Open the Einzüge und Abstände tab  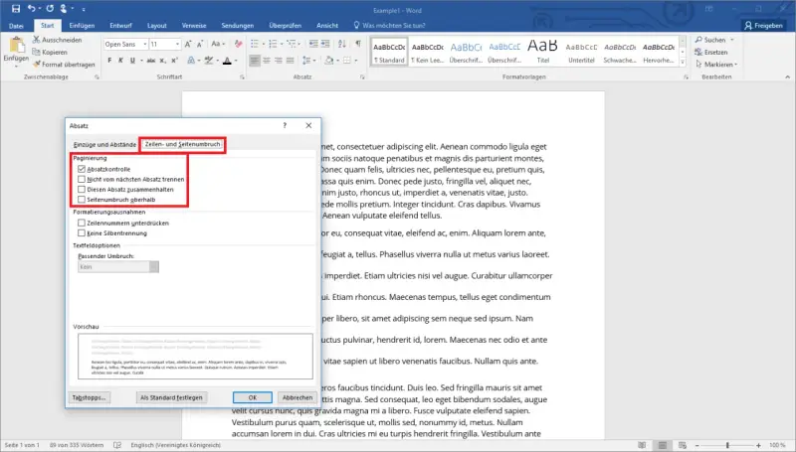click(104, 144)
